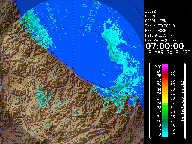Pick the cyan 2–7 dBZ legend swatch

(165, 135)
